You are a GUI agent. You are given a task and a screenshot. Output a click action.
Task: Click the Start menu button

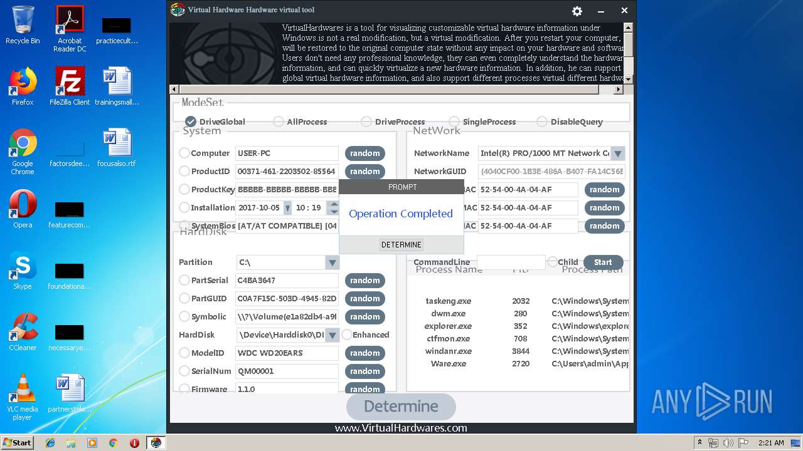tap(17, 443)
